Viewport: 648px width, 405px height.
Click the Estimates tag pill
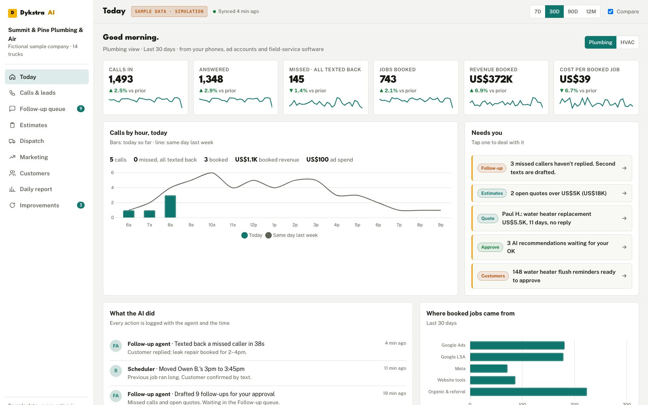point(492,193)
